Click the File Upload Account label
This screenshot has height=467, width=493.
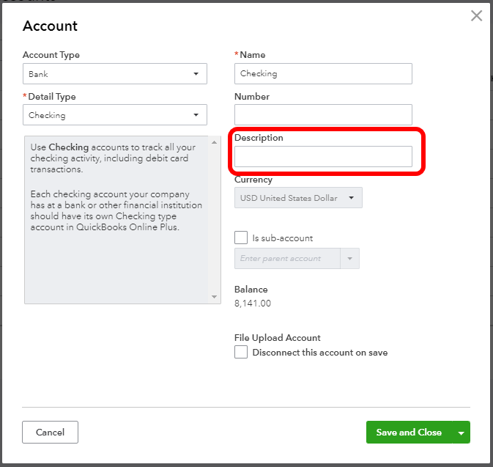click(x=278, y=338)
